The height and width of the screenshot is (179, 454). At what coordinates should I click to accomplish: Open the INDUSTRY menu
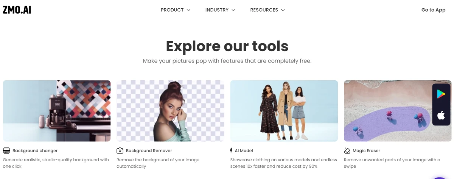click(221, 10)
